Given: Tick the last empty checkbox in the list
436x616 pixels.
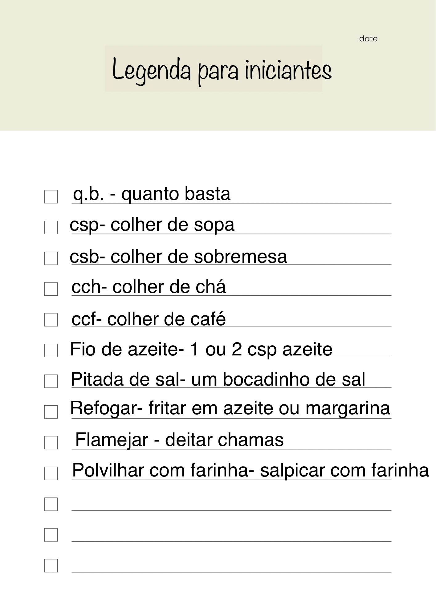Looking at the screenshot, I should [x=51, y=566].
